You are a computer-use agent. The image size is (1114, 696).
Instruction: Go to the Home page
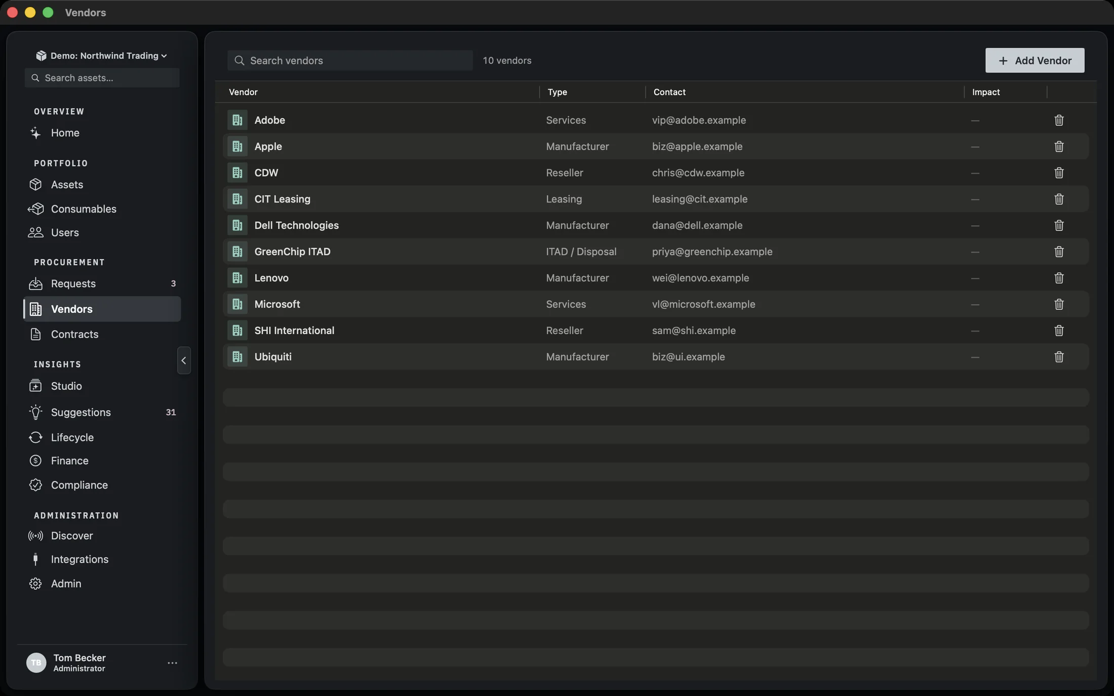click(x=102, y=133)
